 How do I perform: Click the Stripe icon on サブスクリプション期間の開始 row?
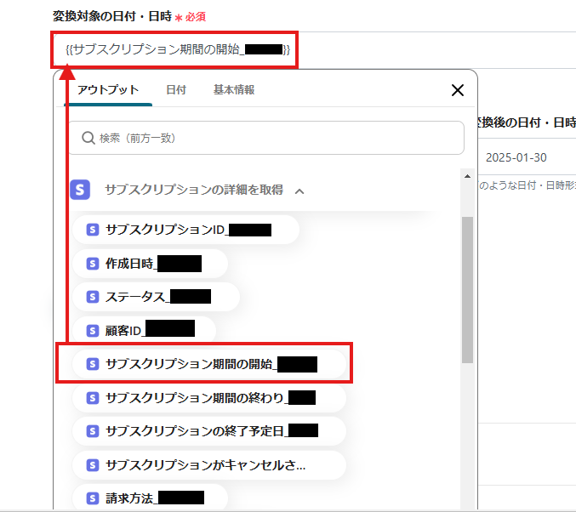click(93, 364)
